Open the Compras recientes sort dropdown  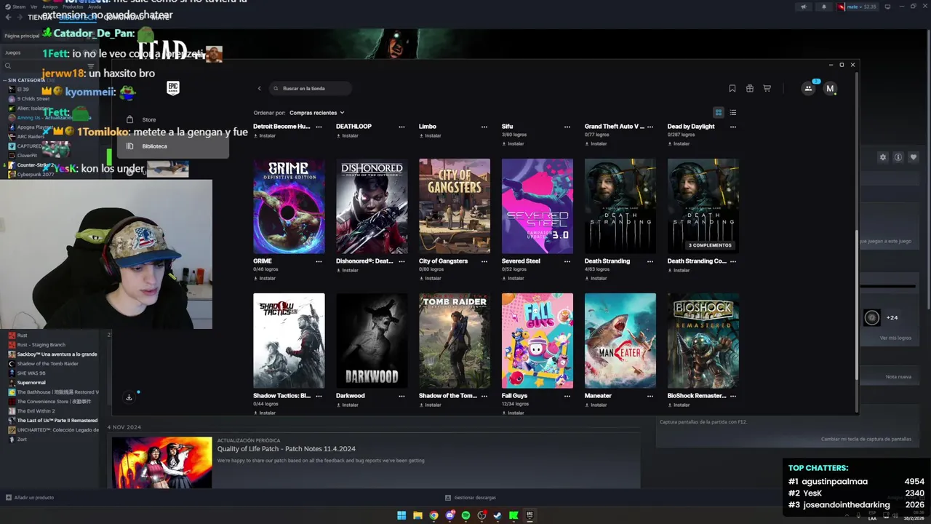coord(317,113)
